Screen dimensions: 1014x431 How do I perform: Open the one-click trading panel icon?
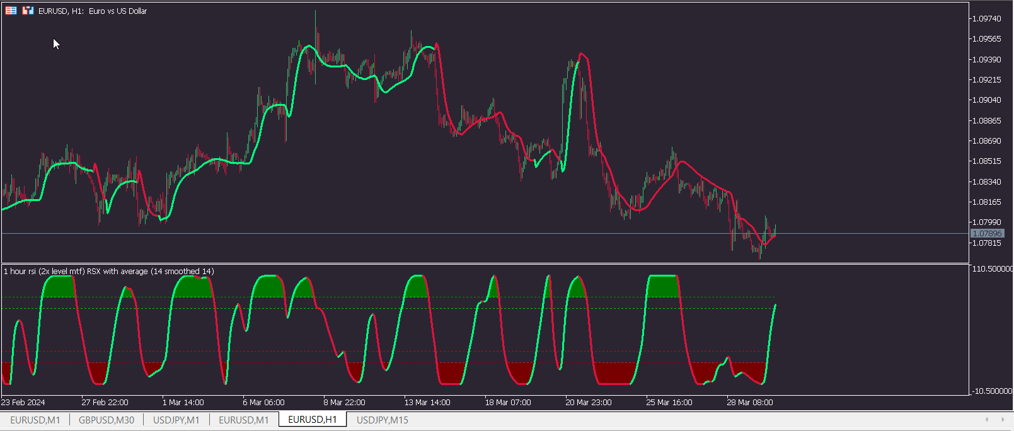(11, 11)
